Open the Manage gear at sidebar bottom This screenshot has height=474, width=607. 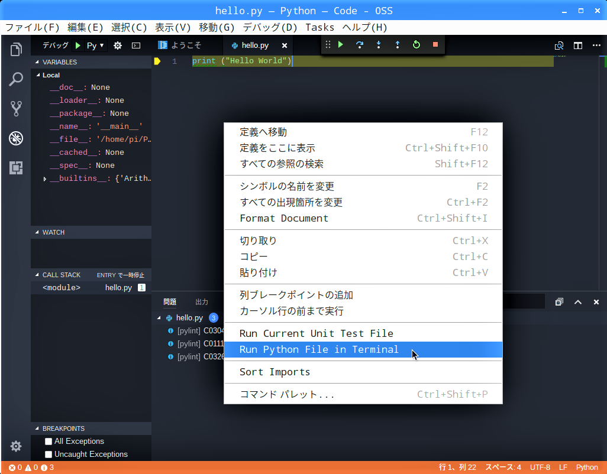(x=16, y=446)
